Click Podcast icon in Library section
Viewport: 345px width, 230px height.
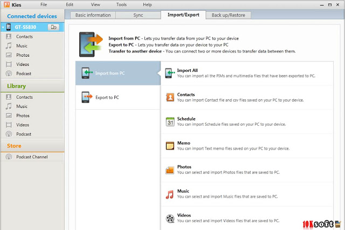(9, 134)
